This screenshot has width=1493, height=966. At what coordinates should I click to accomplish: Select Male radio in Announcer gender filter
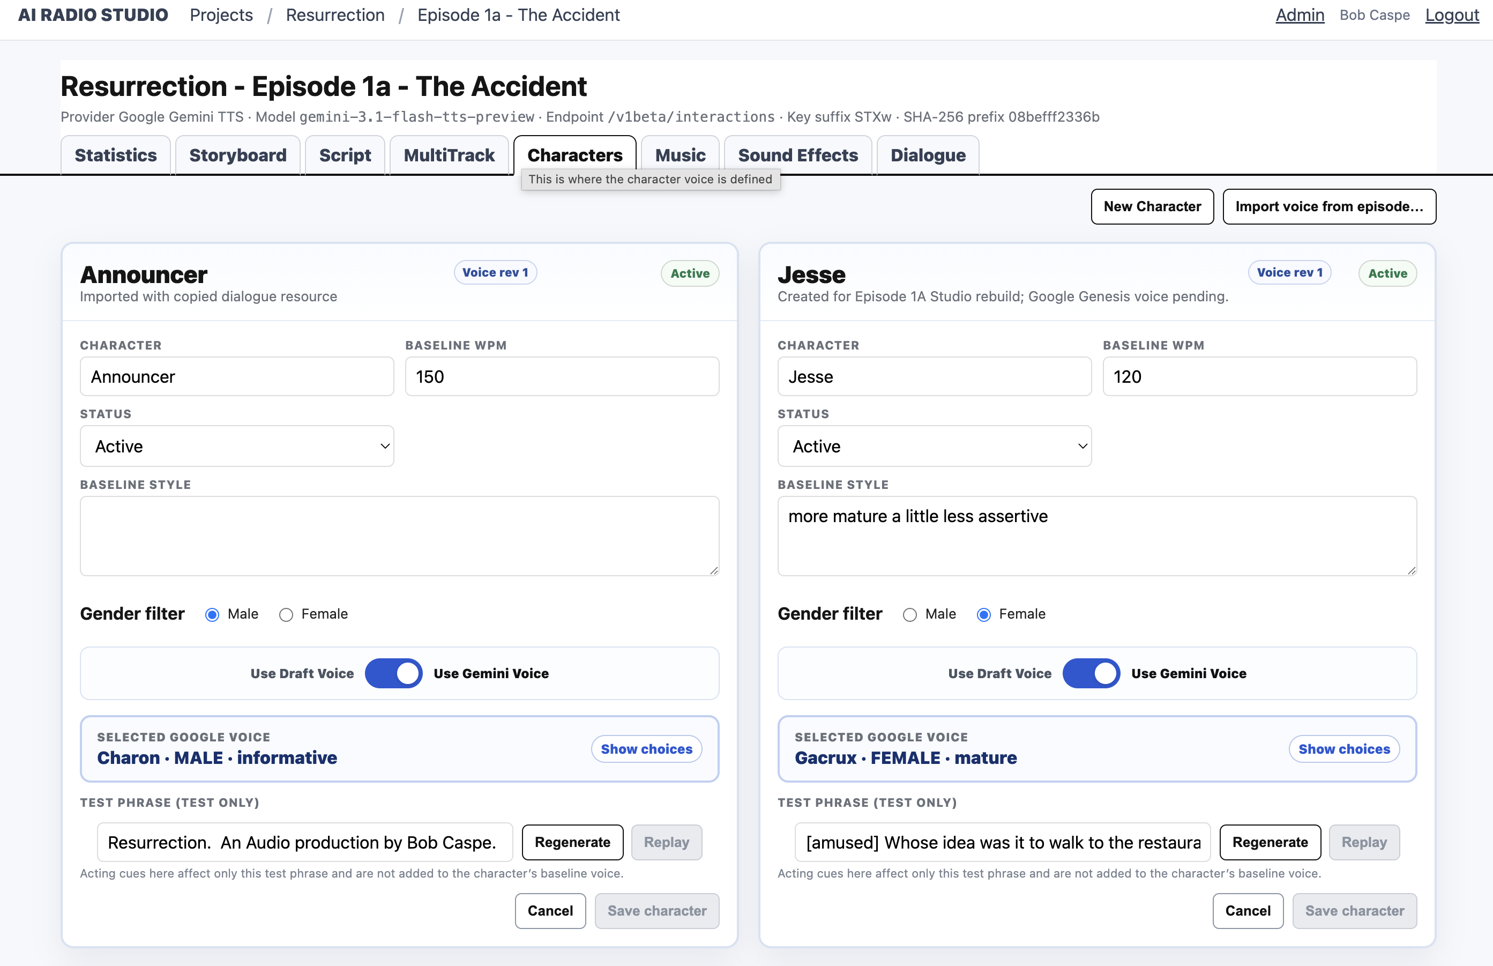(212, 615)
